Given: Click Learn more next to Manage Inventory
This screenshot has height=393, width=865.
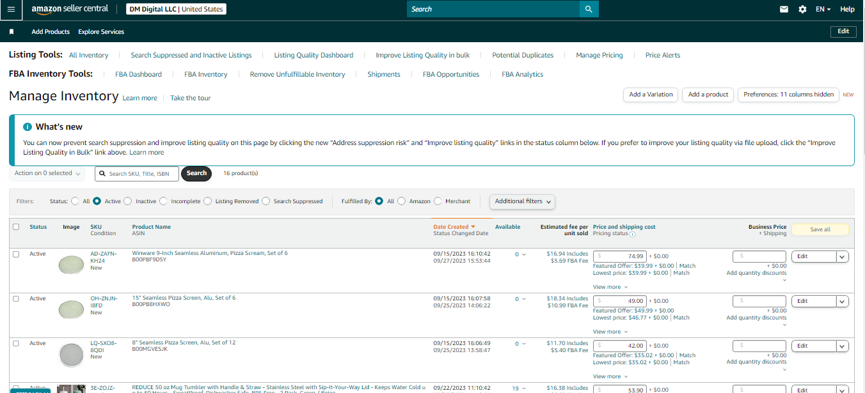Looking at the screenshot, I should click(x=139, y=98).
